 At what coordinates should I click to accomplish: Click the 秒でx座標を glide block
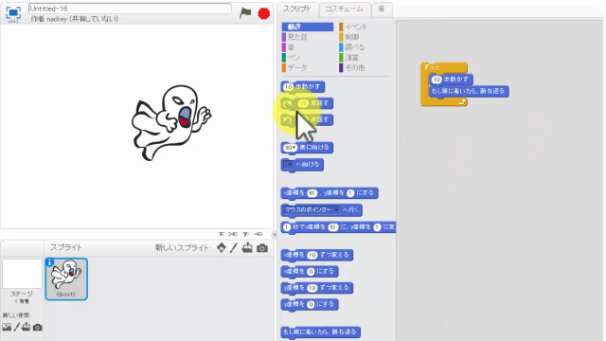338,227
